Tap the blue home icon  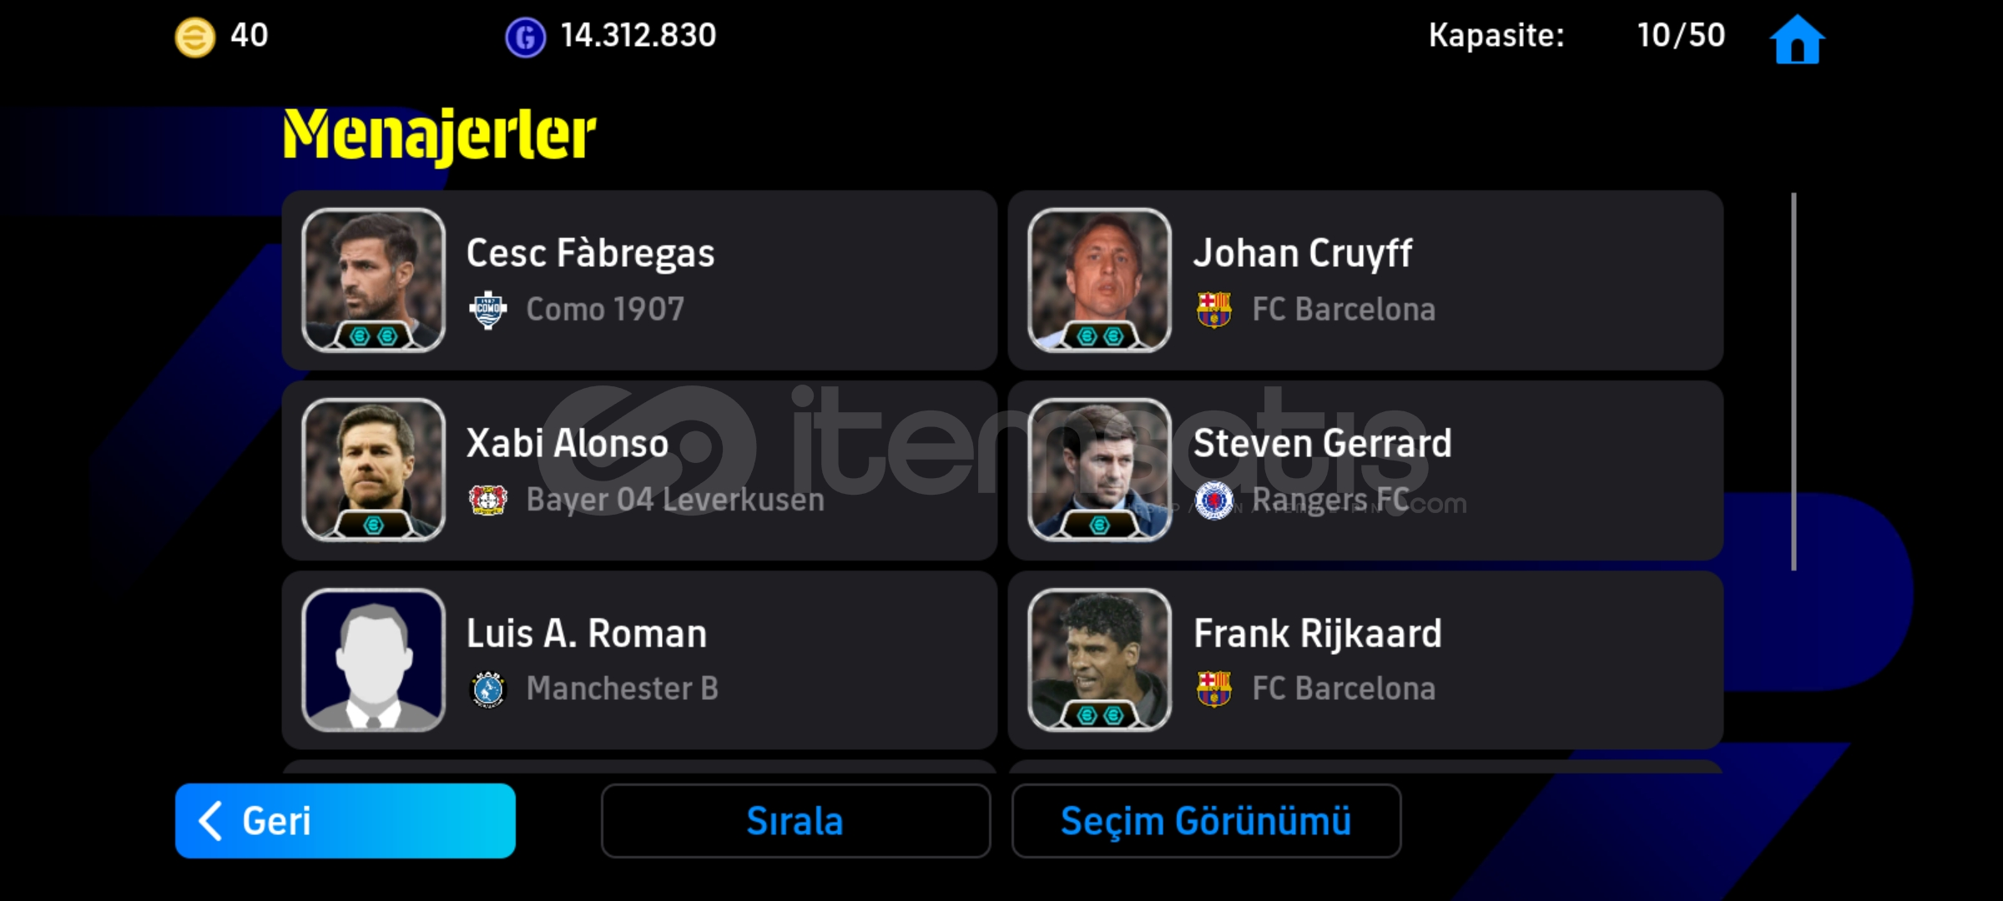point(1797,38)
